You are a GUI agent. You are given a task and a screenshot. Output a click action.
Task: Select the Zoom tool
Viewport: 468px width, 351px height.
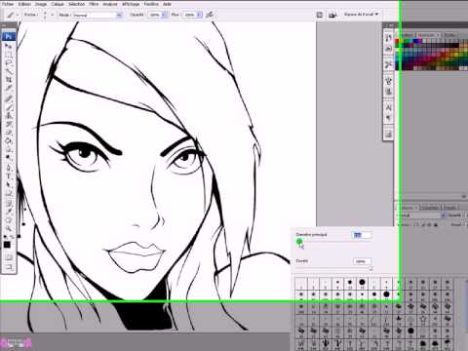tap(9, 228)
